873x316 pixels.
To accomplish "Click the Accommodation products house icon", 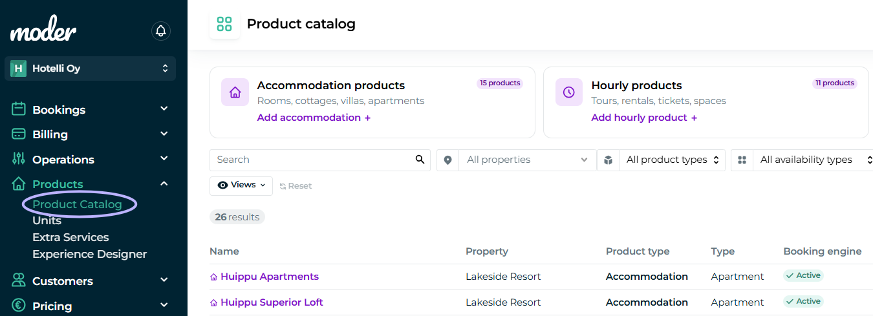I will pos(235,92).
